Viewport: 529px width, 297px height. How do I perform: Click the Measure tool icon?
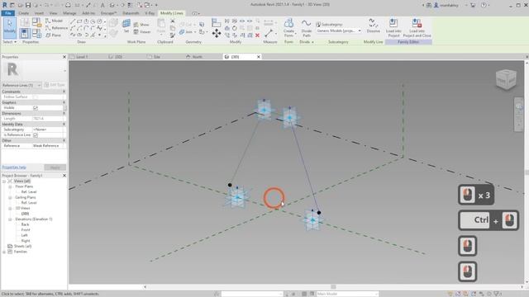coord(269,33)
